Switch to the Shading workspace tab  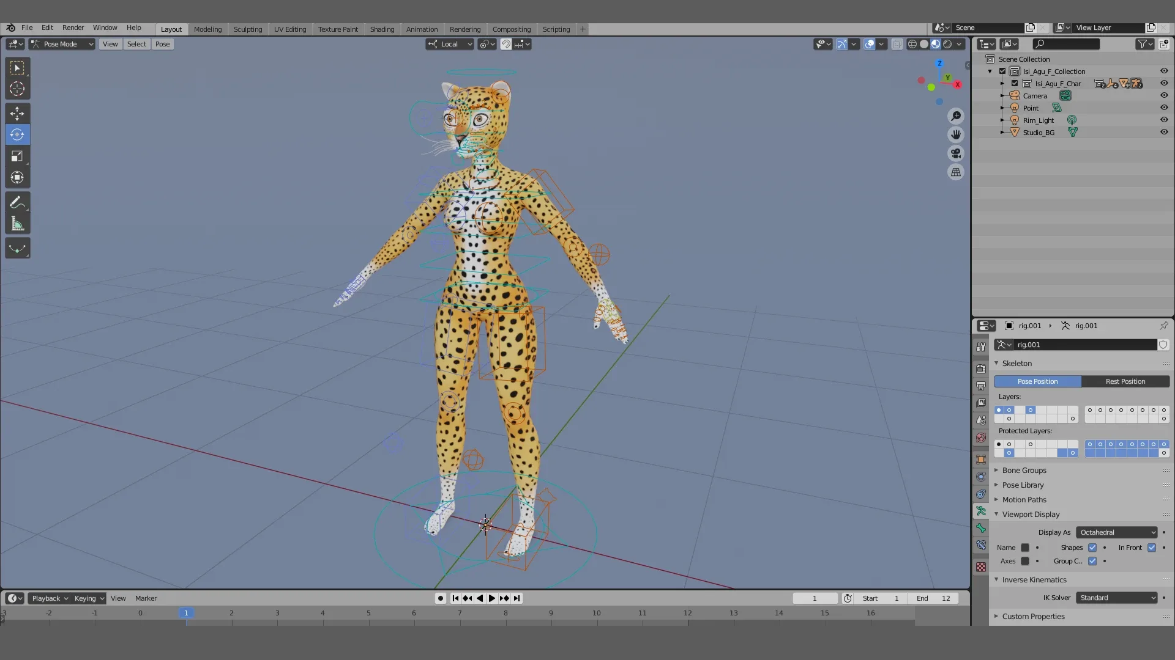(382, 29)
